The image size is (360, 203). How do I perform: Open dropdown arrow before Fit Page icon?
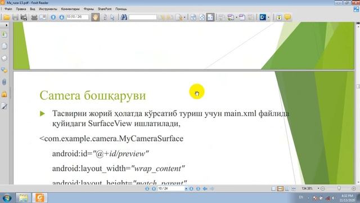184,17
